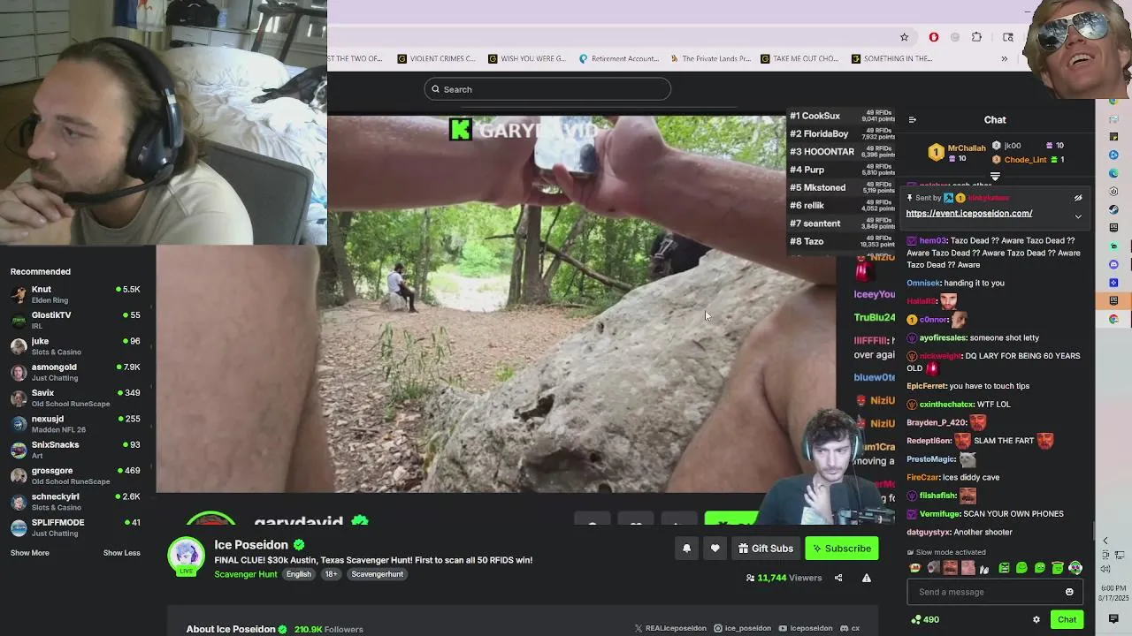The width and height of the screenshot is (1132, 636).
Task: Open the emoji picker in chat input
Action: coord(1069,592)
